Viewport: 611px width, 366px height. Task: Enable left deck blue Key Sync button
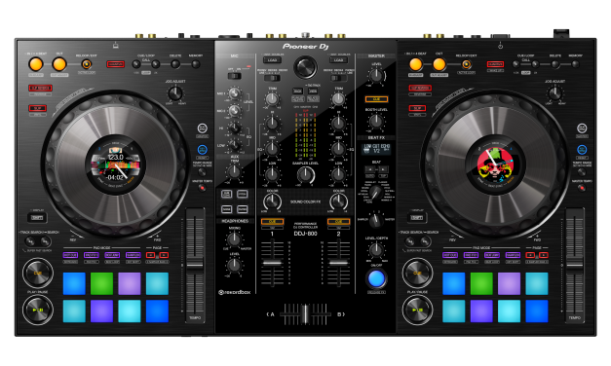coord(202,150)
